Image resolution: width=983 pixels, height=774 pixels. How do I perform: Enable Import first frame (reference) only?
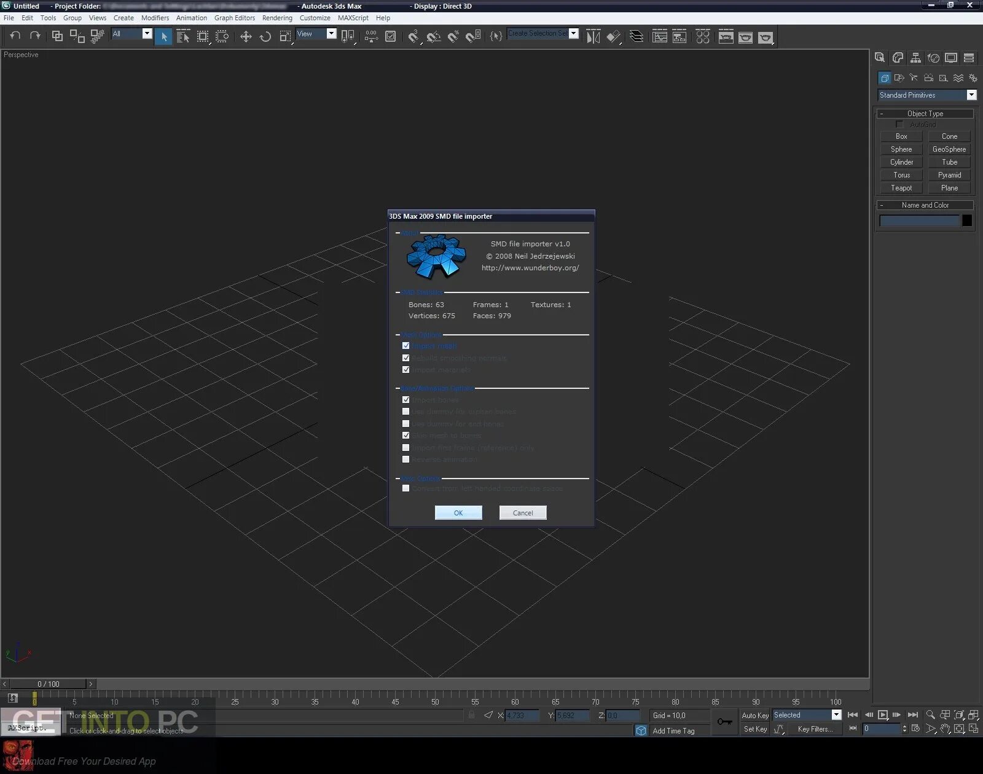tap(405, 447)
